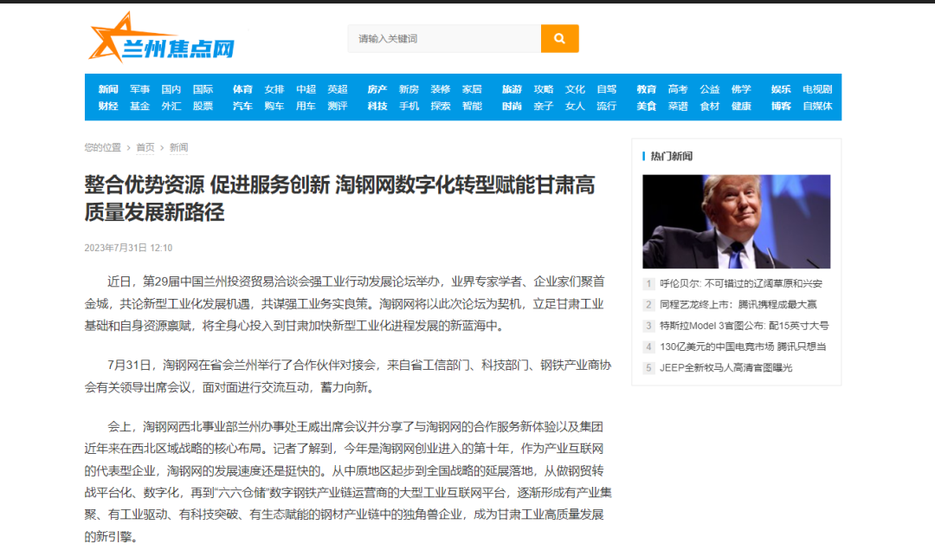The image size is (935, 557).
Task: Select the 旅游 category
Action: 513,89
